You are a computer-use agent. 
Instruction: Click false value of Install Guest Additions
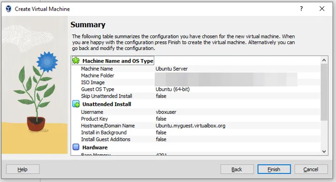click(x=161, y=139)
